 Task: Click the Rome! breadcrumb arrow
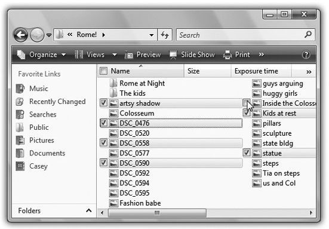(103, 35)
